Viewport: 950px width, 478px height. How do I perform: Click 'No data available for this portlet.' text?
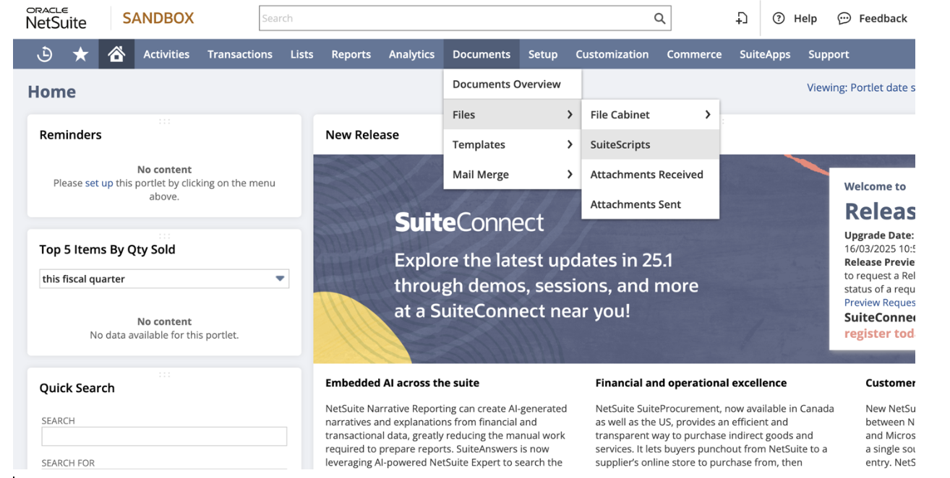(x=164, y=335)
